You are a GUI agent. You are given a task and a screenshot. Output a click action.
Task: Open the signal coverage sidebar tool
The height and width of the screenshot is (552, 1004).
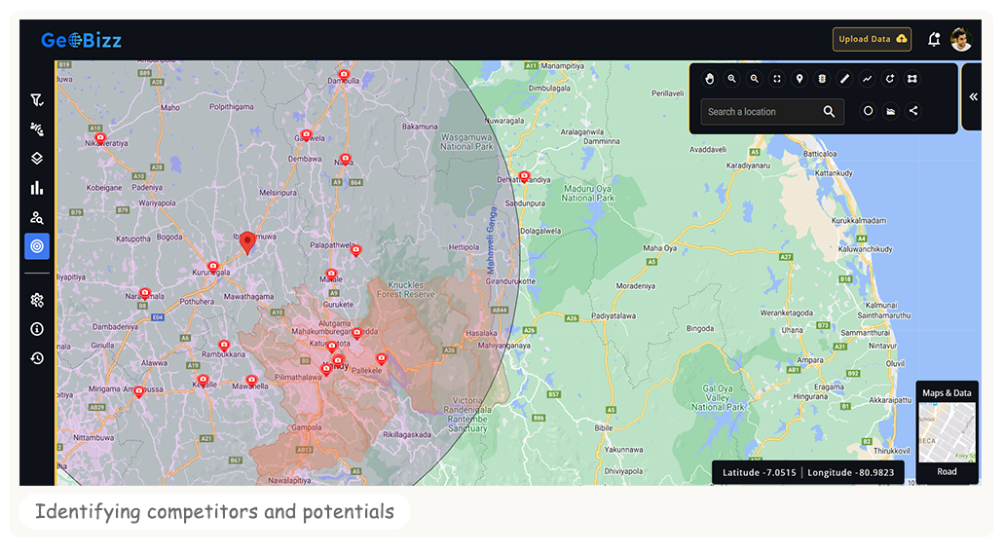pyautogui.click(x=37, y=129)
